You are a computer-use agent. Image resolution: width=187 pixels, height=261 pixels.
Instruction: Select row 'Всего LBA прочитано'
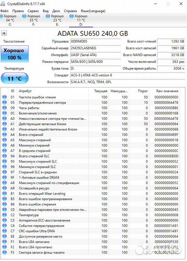coord(91,247)
